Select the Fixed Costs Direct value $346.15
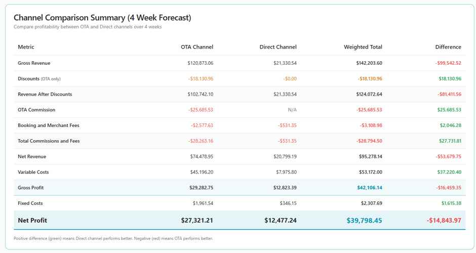The image size is (476, 253). pos(287,203)
